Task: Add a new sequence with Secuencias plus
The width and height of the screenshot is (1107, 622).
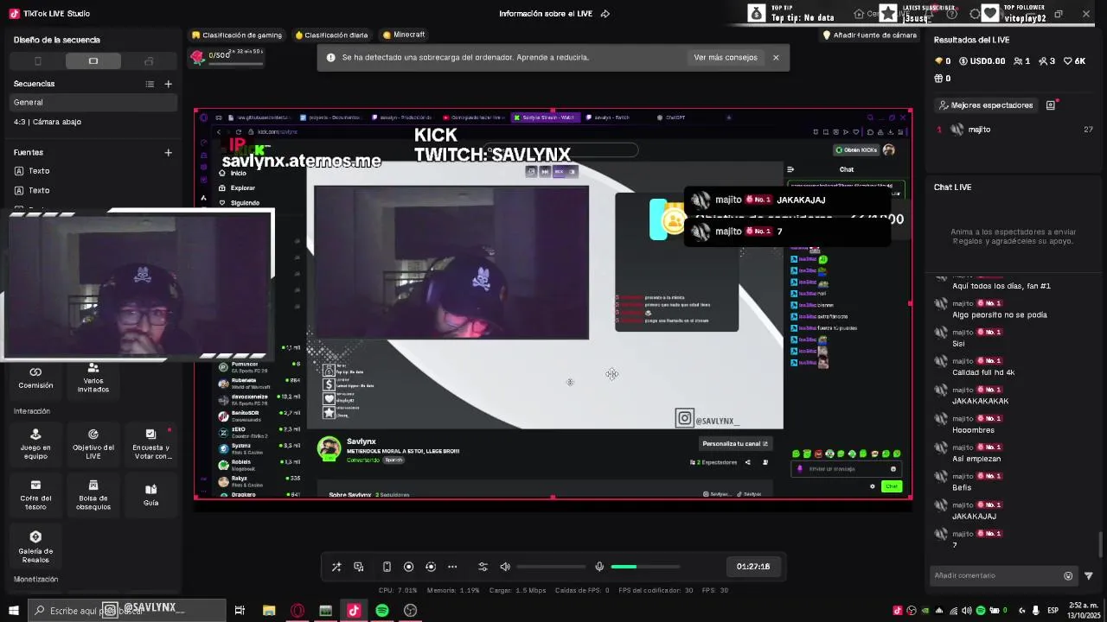Action: point(169,84)
